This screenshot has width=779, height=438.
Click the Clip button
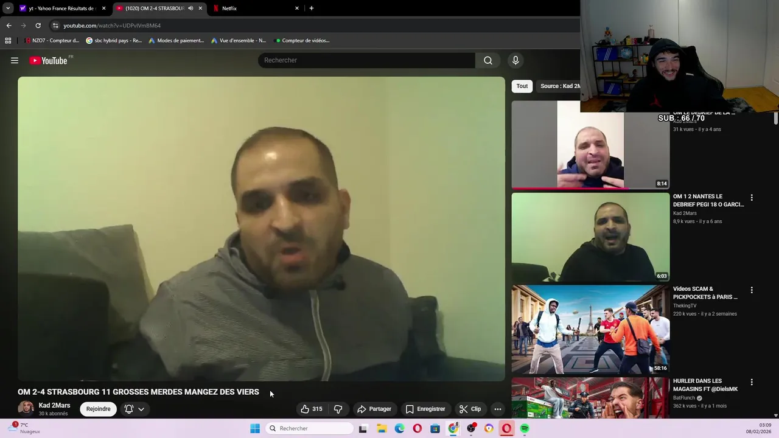pos(470,409)
